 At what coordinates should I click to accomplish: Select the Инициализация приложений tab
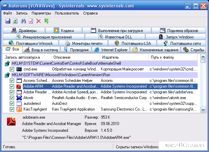coord(44,37)
